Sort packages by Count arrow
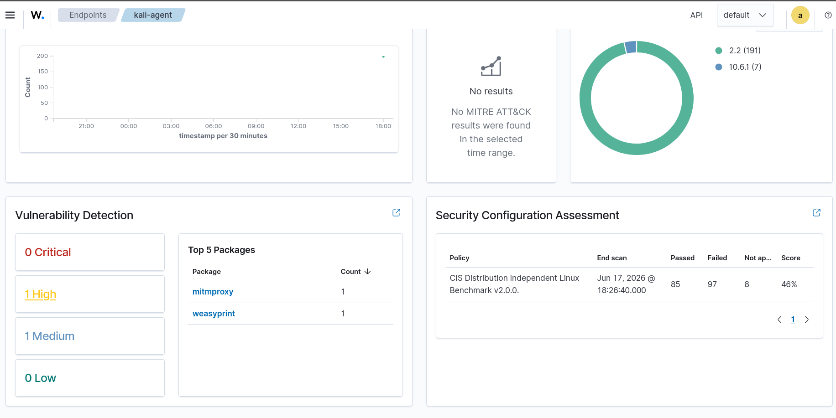 pos(367,271)
